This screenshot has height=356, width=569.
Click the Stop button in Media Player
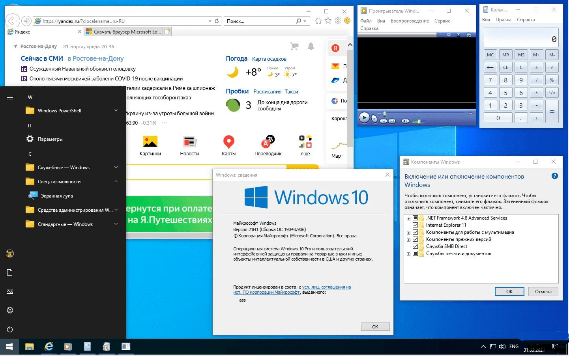tap(374, 119)
